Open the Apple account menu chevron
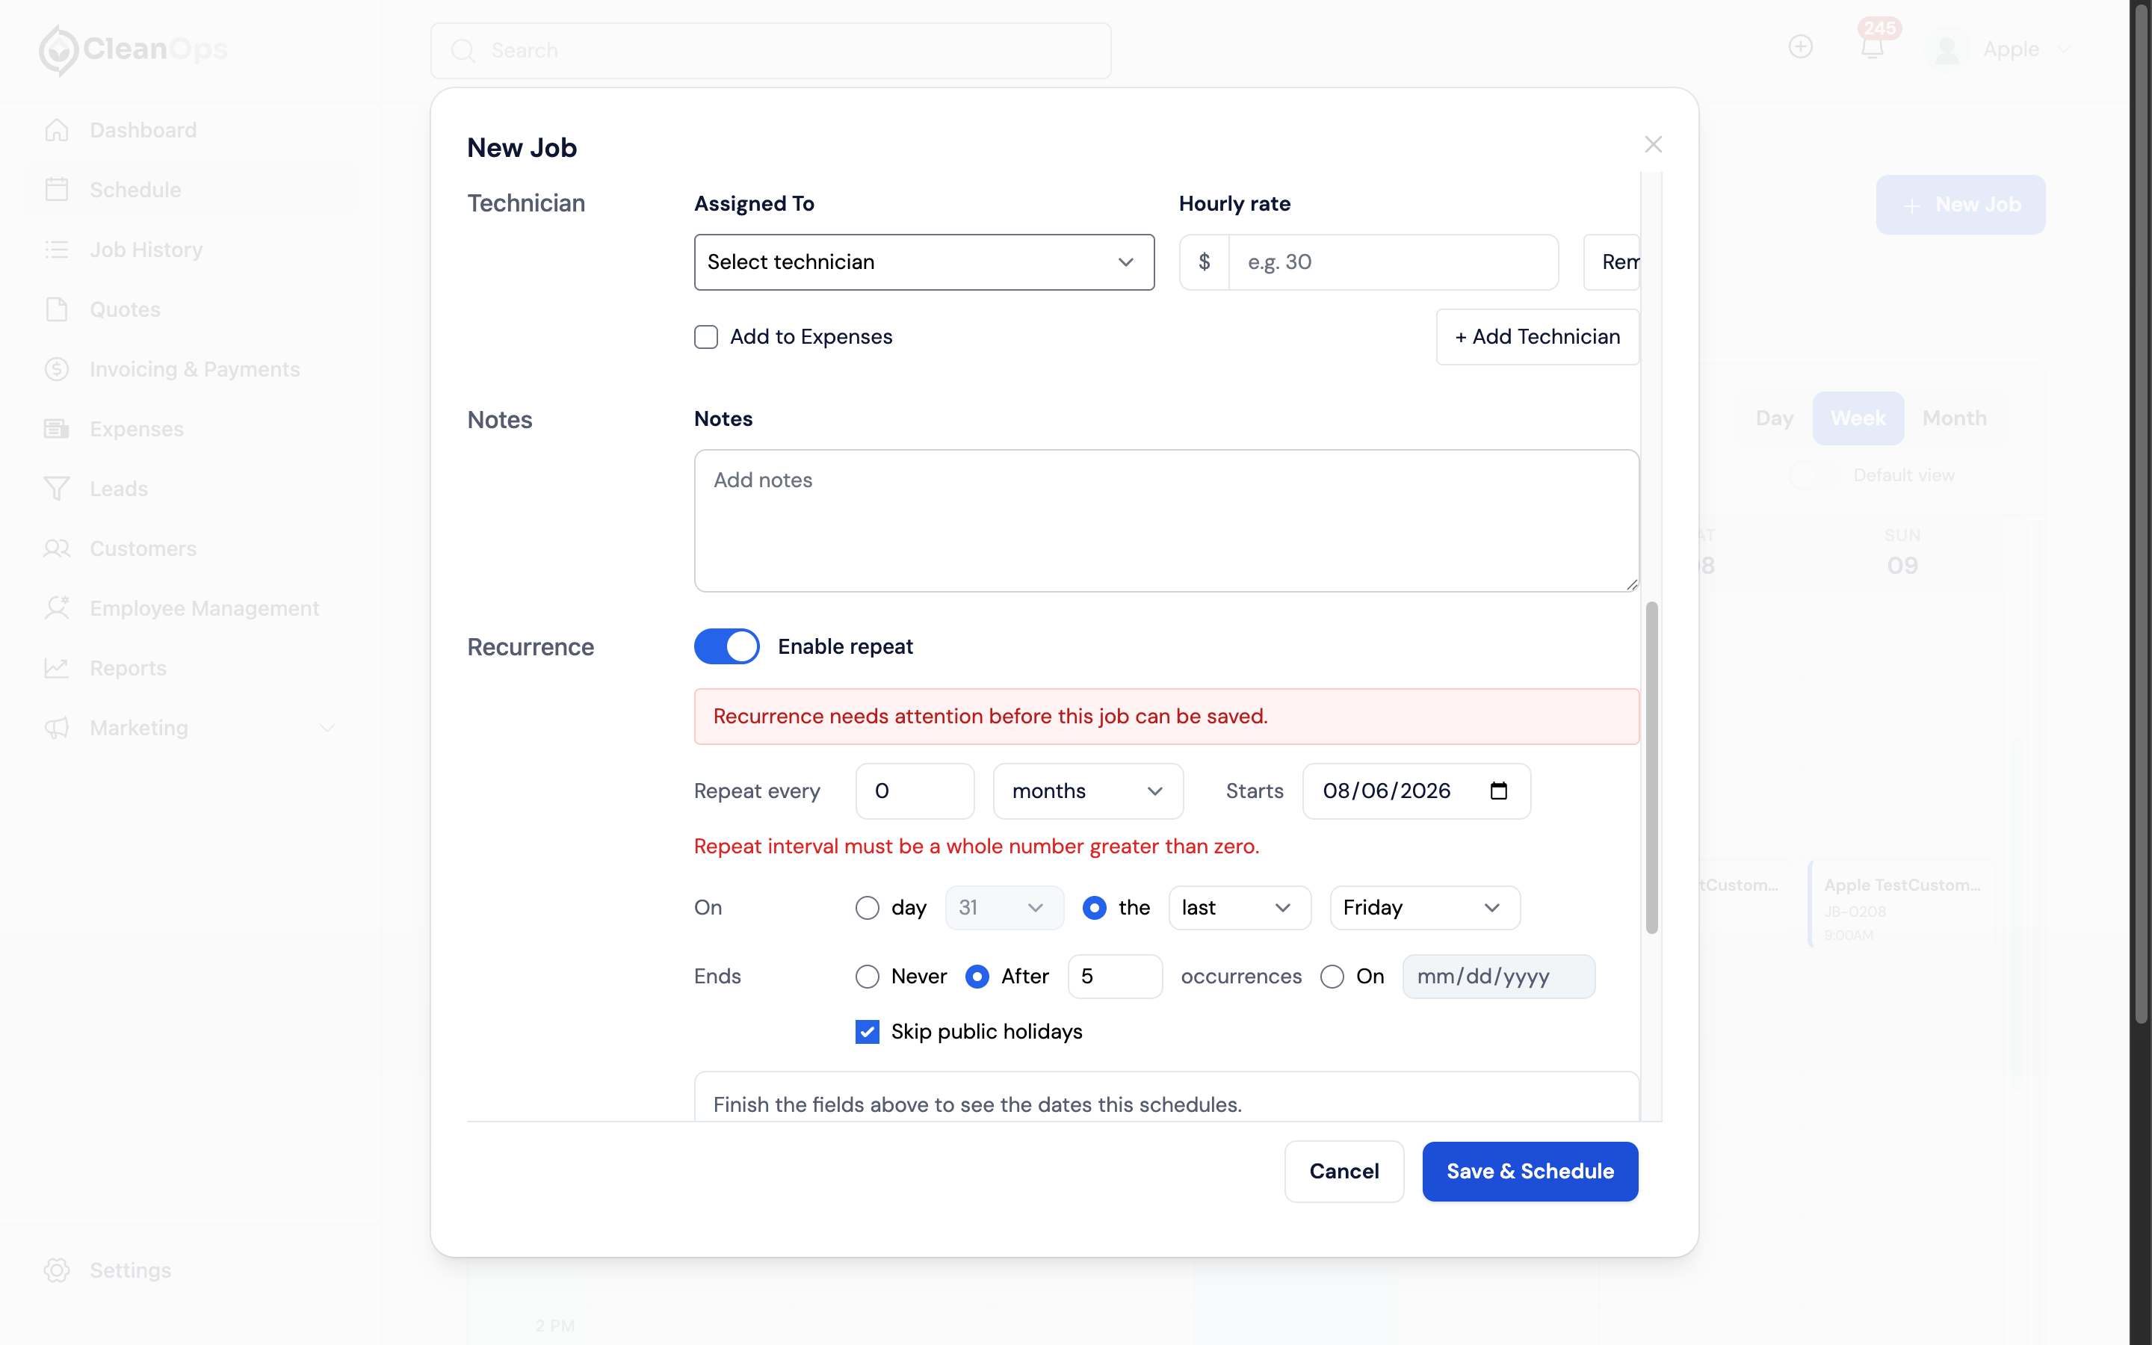 tap(2064, 50)
